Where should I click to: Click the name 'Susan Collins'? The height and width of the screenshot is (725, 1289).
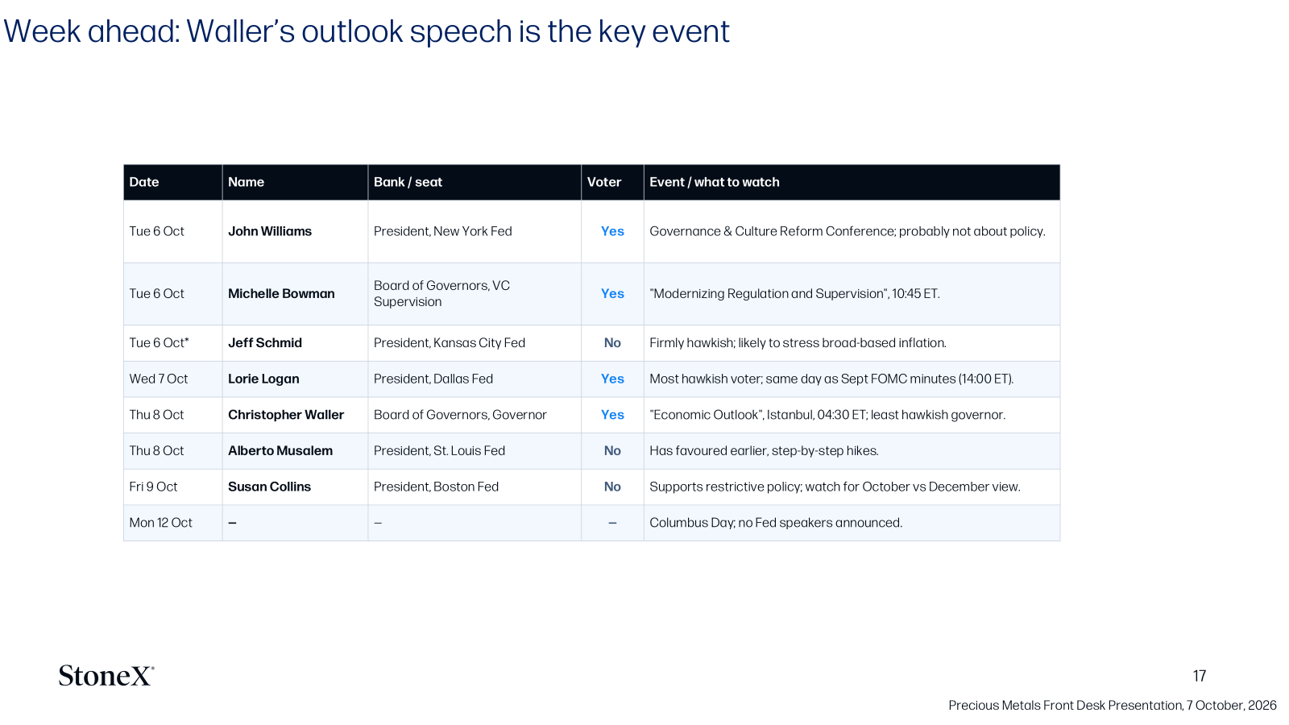click(269, 487)
